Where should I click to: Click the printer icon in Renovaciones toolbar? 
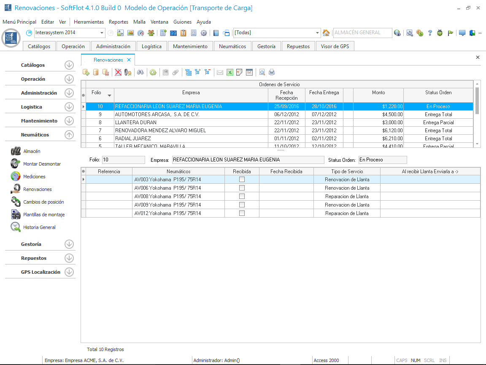tap(272, 72)
